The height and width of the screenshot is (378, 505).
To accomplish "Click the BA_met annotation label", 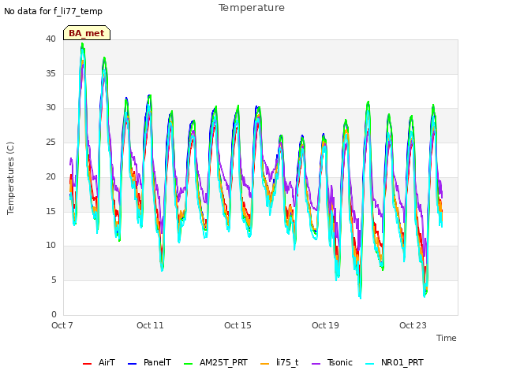I will [x=87, y=33].
